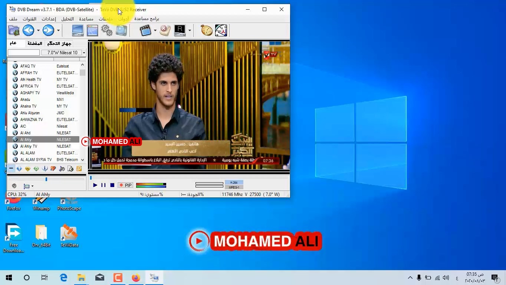Click the minus collapse icon in filter bar
Viewport: 506px width, 285px height.
point(11,169)
